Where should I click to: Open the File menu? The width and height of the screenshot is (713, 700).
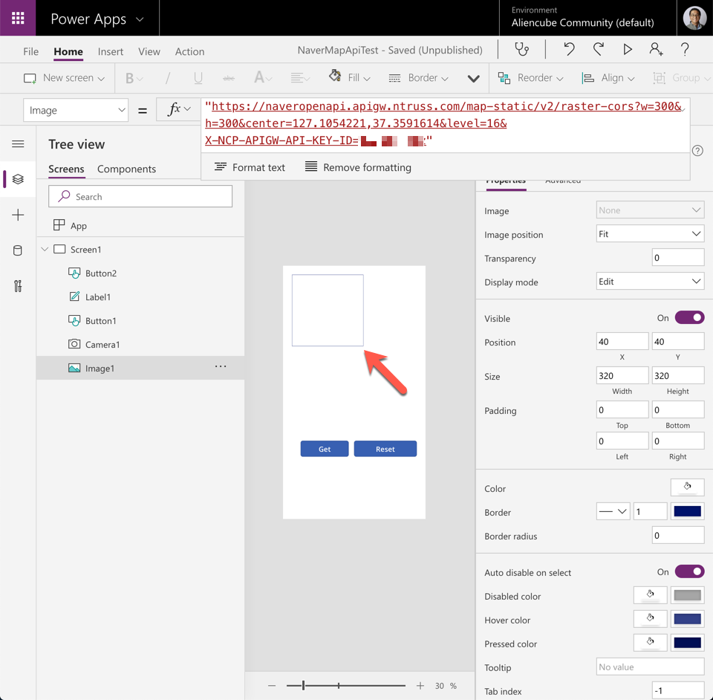31,51
